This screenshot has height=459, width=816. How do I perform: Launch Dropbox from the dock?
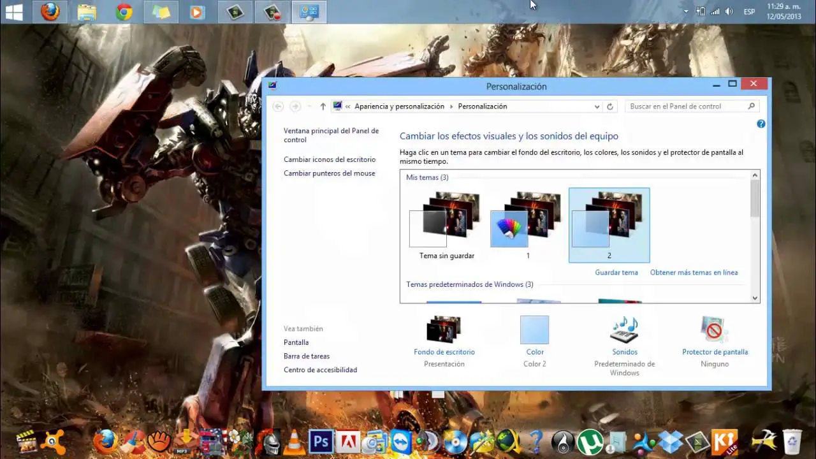pyautogui.click(x=670, y=441)
